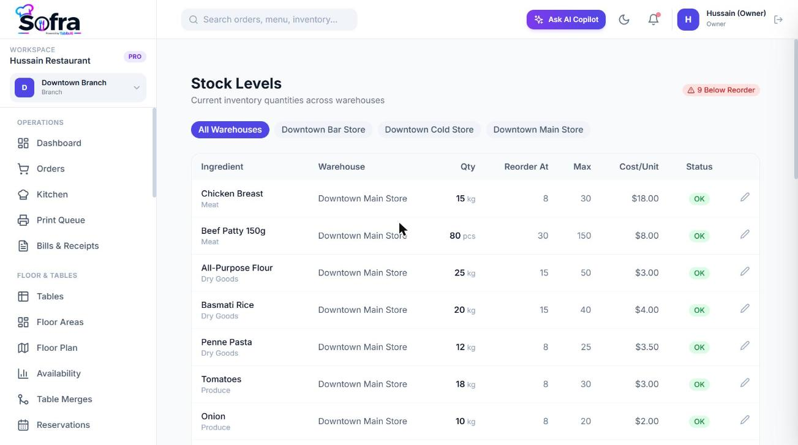Click the $18.00 cost cell
Screen dimensions: 798x445
(645, 198)
